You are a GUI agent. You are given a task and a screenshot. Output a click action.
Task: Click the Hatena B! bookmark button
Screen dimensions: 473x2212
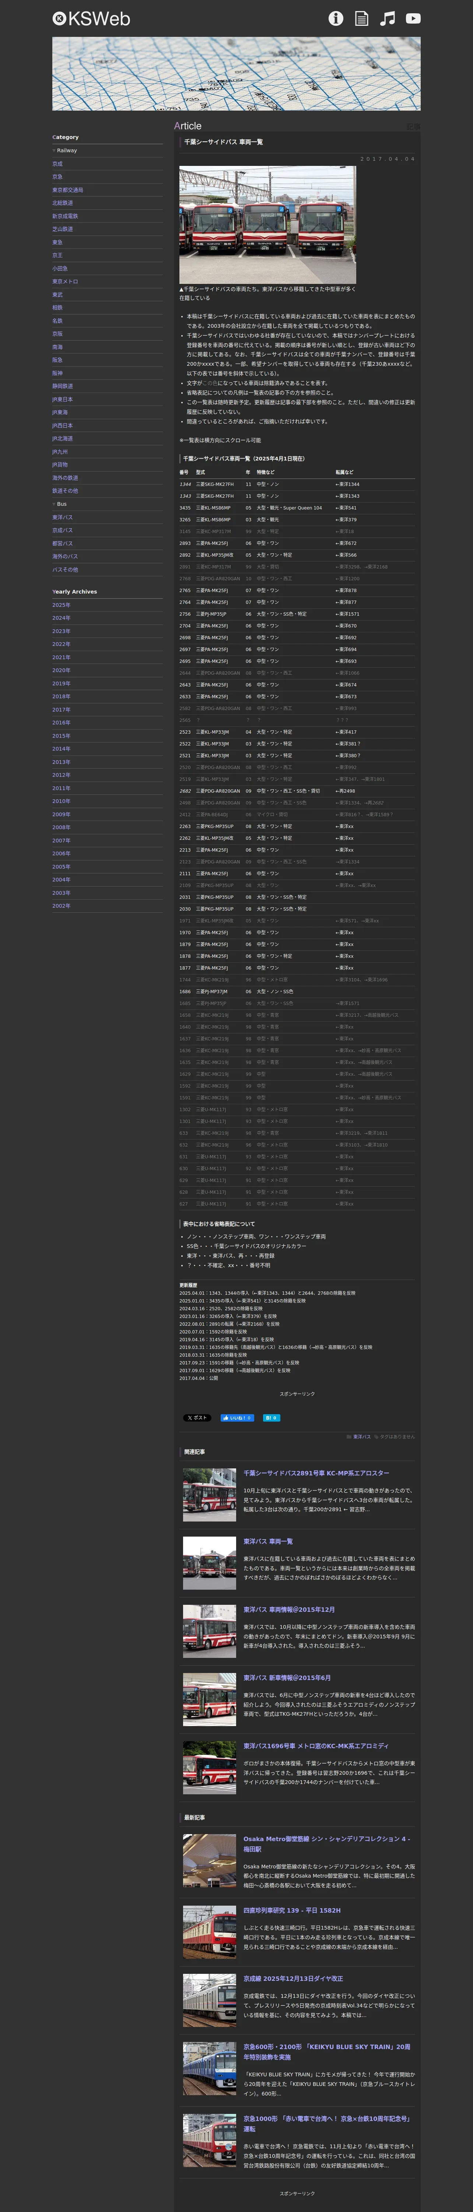point(271,1418)
